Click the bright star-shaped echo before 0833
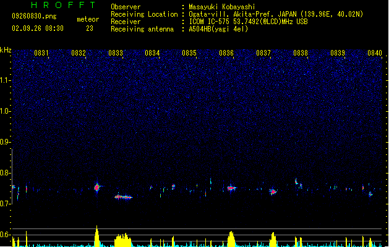This screenshot has width=389, height=247. tap(97, 188)
